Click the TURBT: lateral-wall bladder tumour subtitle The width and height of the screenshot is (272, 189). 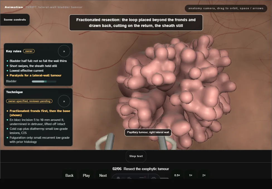tap(54, 7)
